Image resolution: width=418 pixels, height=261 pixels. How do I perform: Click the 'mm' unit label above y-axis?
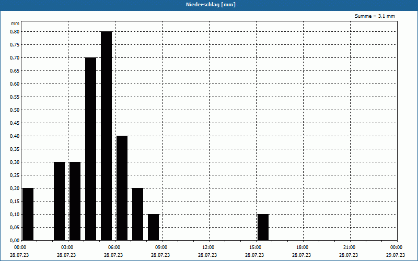click(15, 23)
